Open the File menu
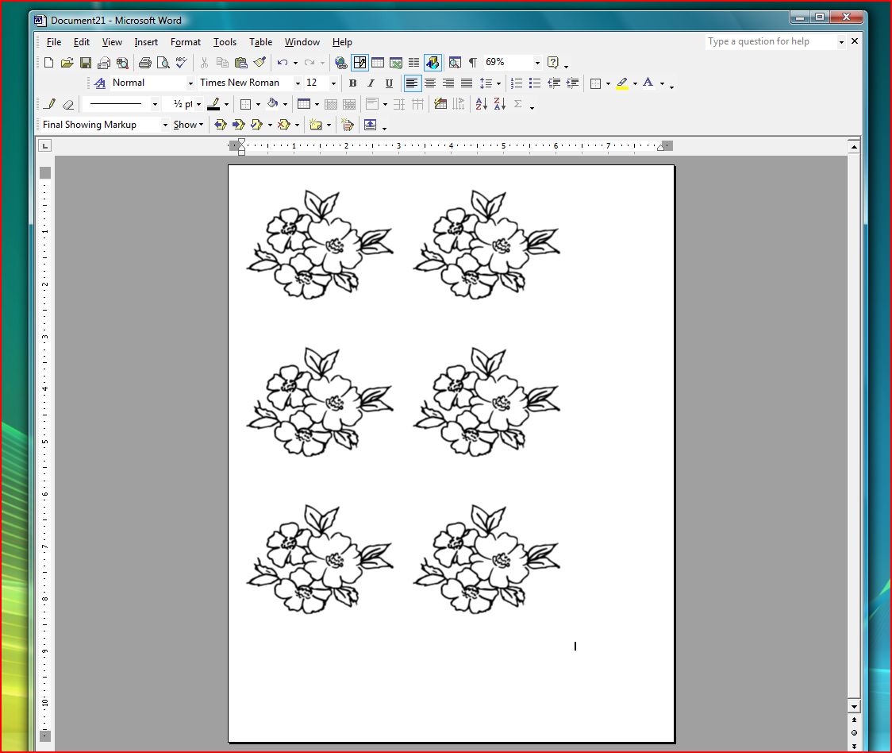 coord(54,42)
